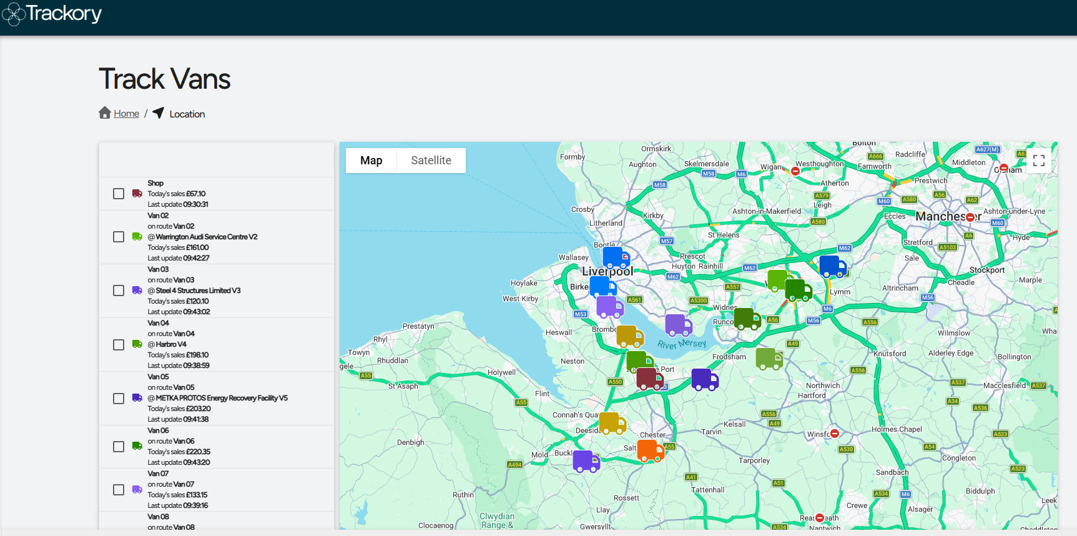This screenshot has height=536, width=1077.
Task: Click the gold van marker at Bromborough
Action: (x=630, y=336)
